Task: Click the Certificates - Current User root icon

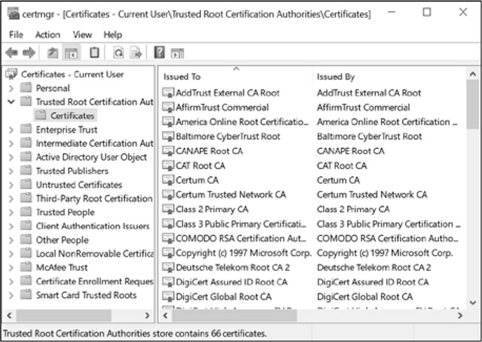Action: click(12, 74)
